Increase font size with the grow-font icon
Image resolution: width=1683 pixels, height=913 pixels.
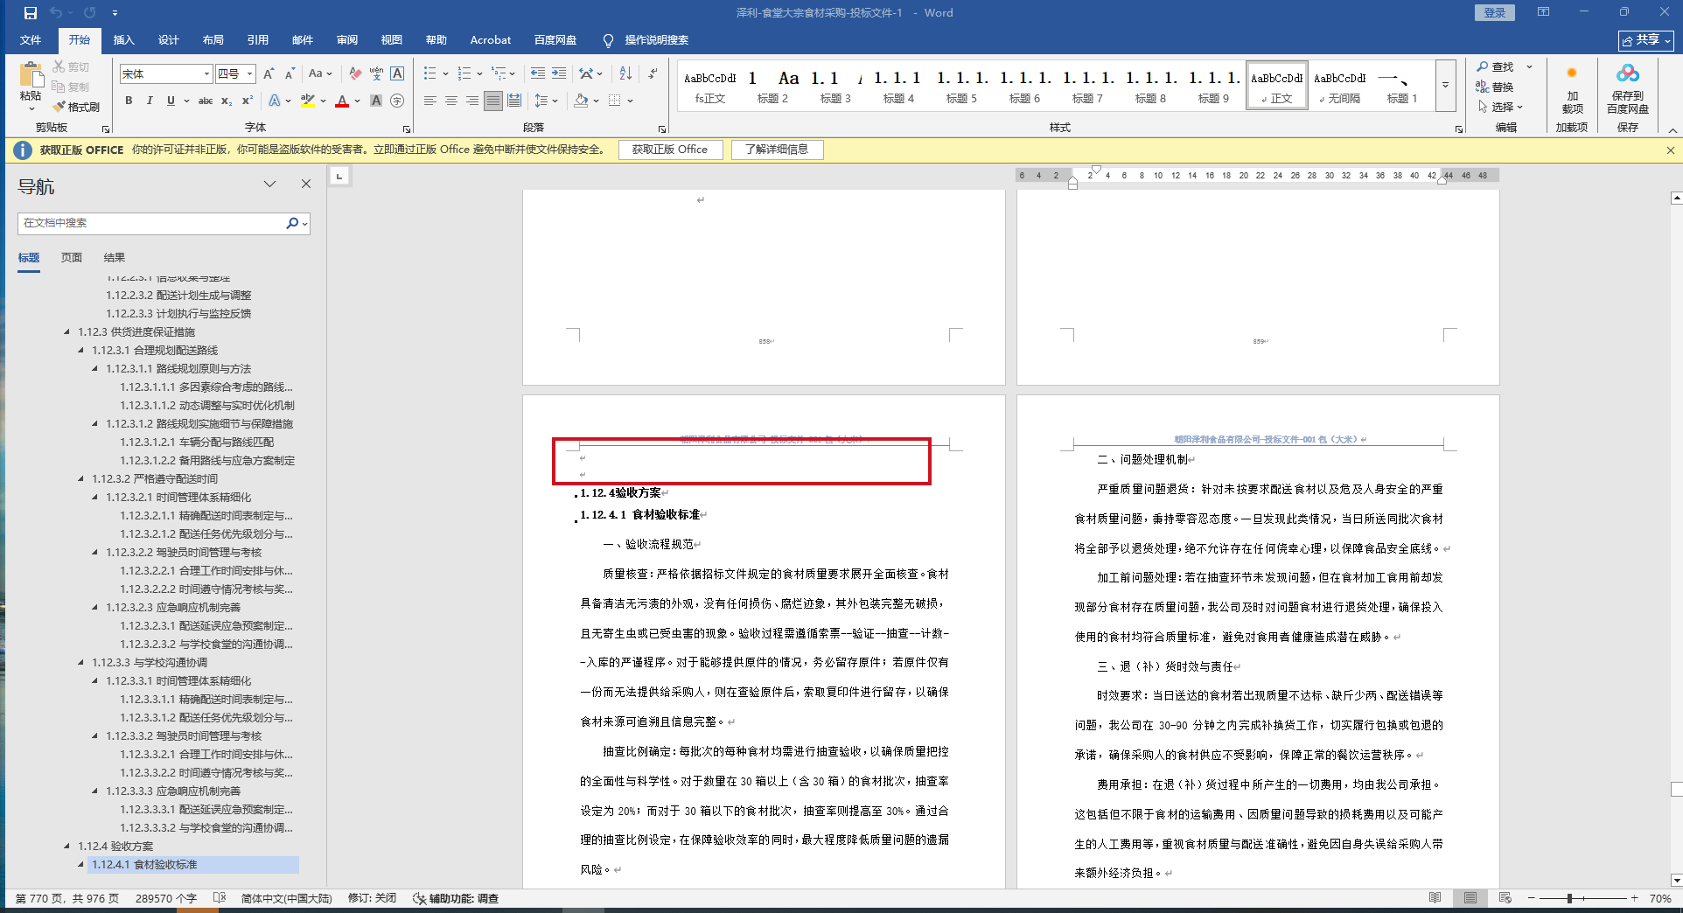tap(269, 73)
